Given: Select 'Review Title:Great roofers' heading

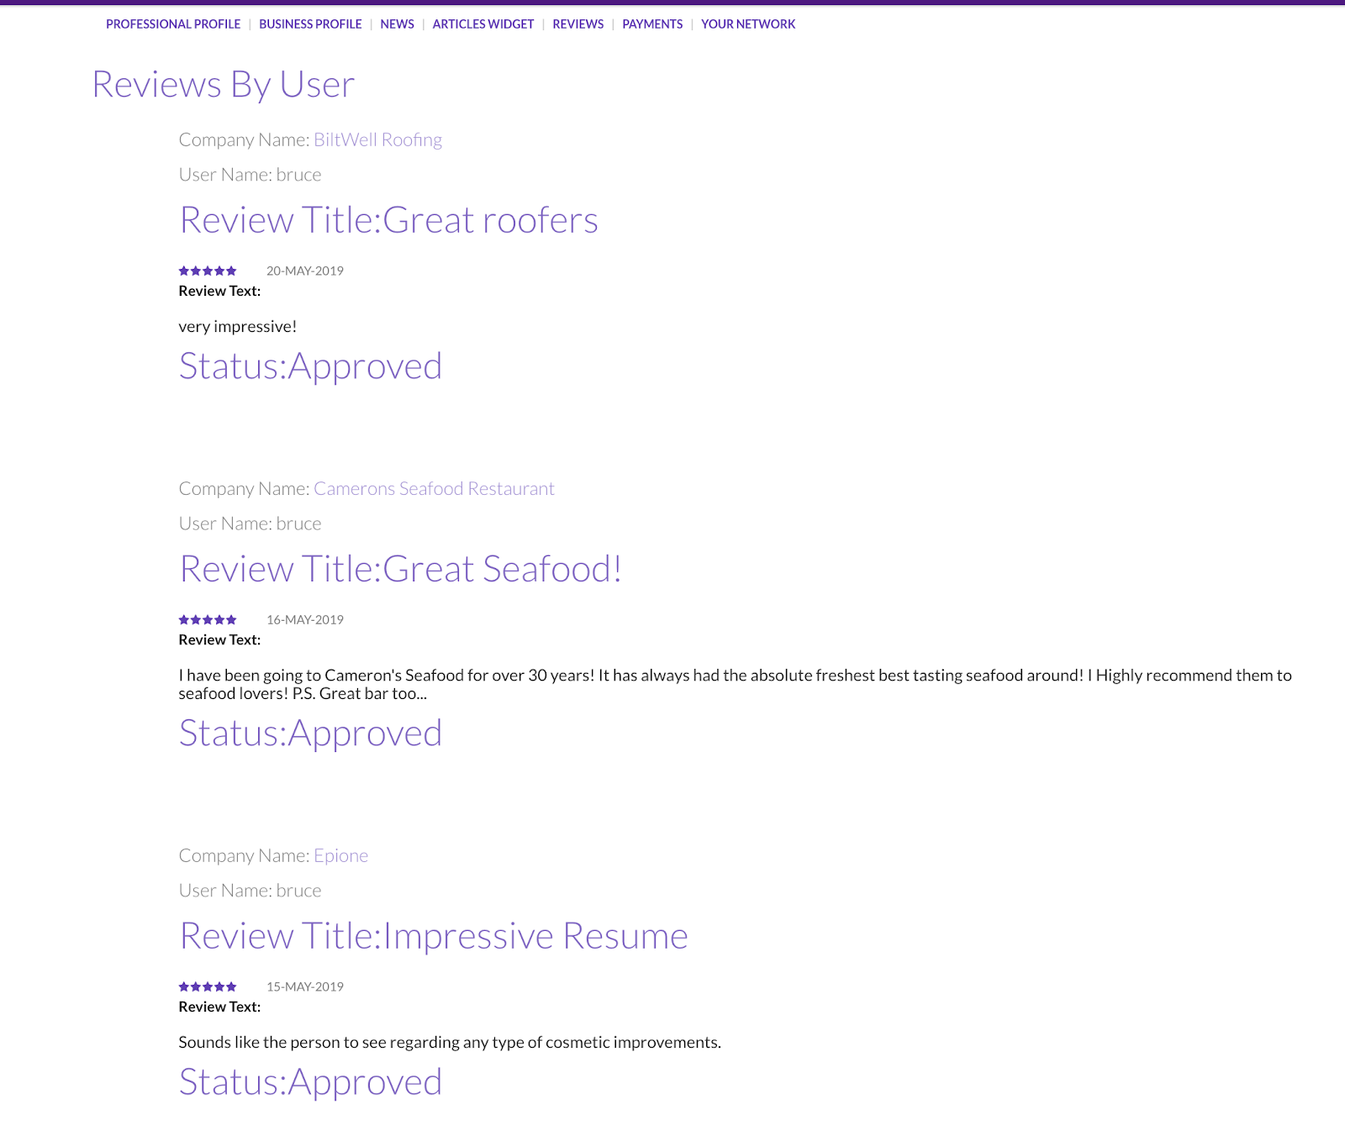Looking at the screenshot, I should (389, 220).
